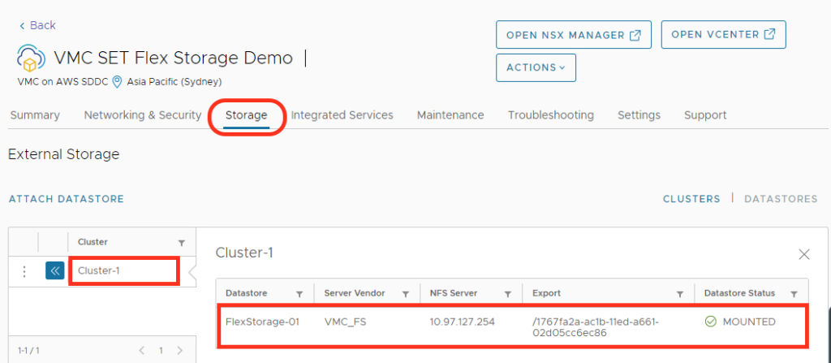This screenshot has height=363, width=831.
Task: Filter the Datastore column
Action: [299, 293]
